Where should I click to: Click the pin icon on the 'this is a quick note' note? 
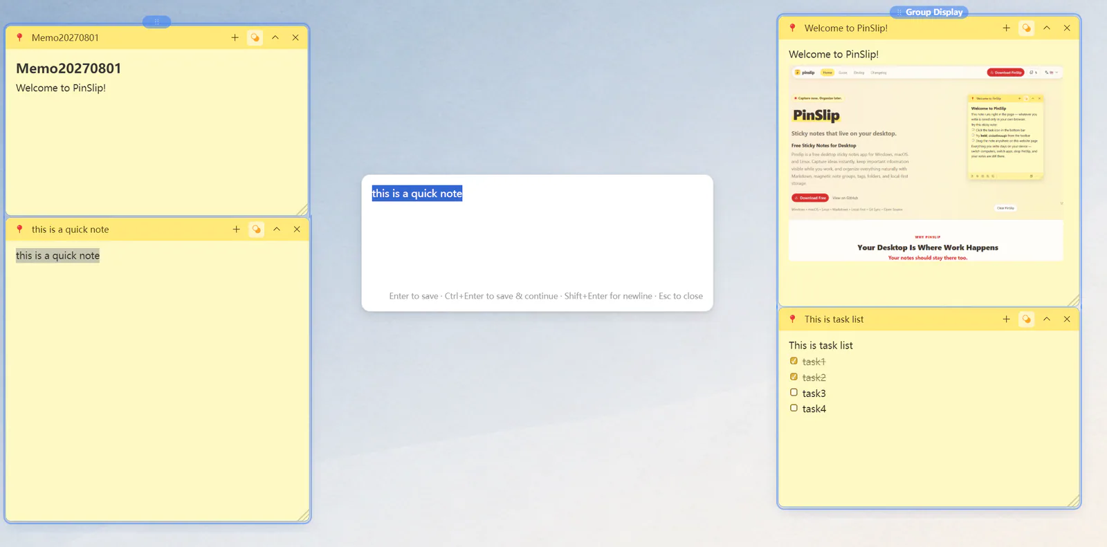[x=19, y=229]
